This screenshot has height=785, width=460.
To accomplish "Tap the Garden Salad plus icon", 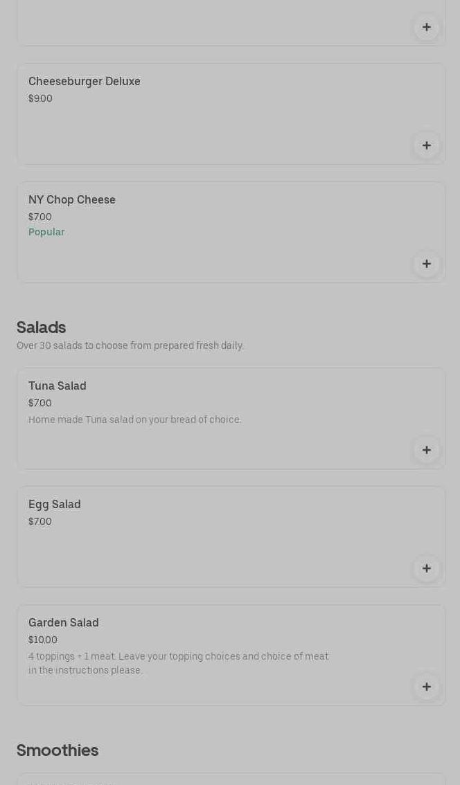I will coord(427,687).
